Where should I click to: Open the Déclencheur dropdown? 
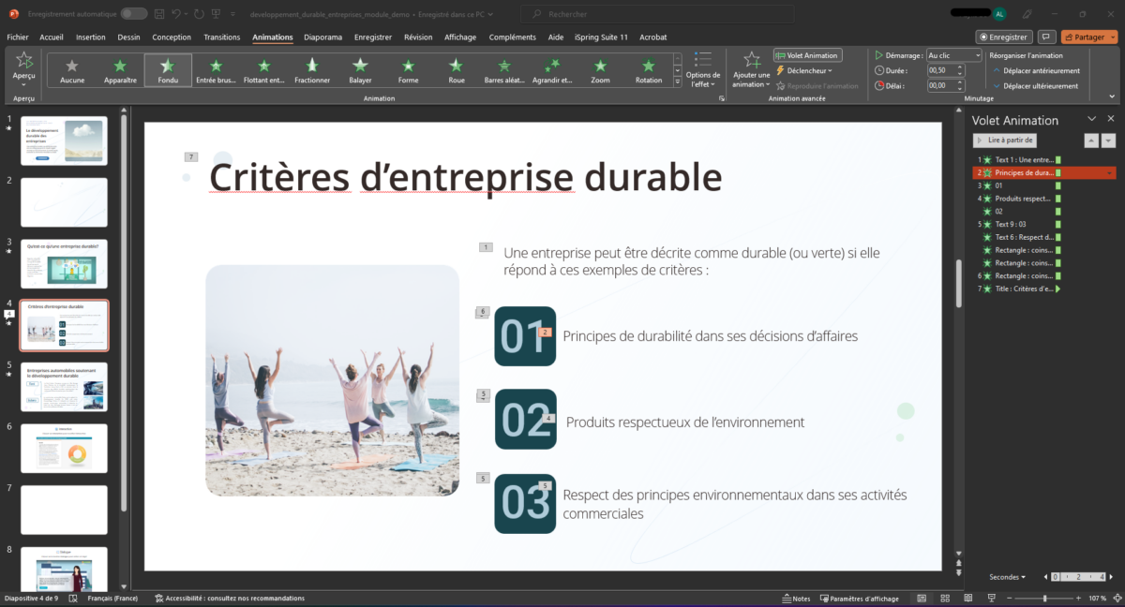click(x=806, y=69)
